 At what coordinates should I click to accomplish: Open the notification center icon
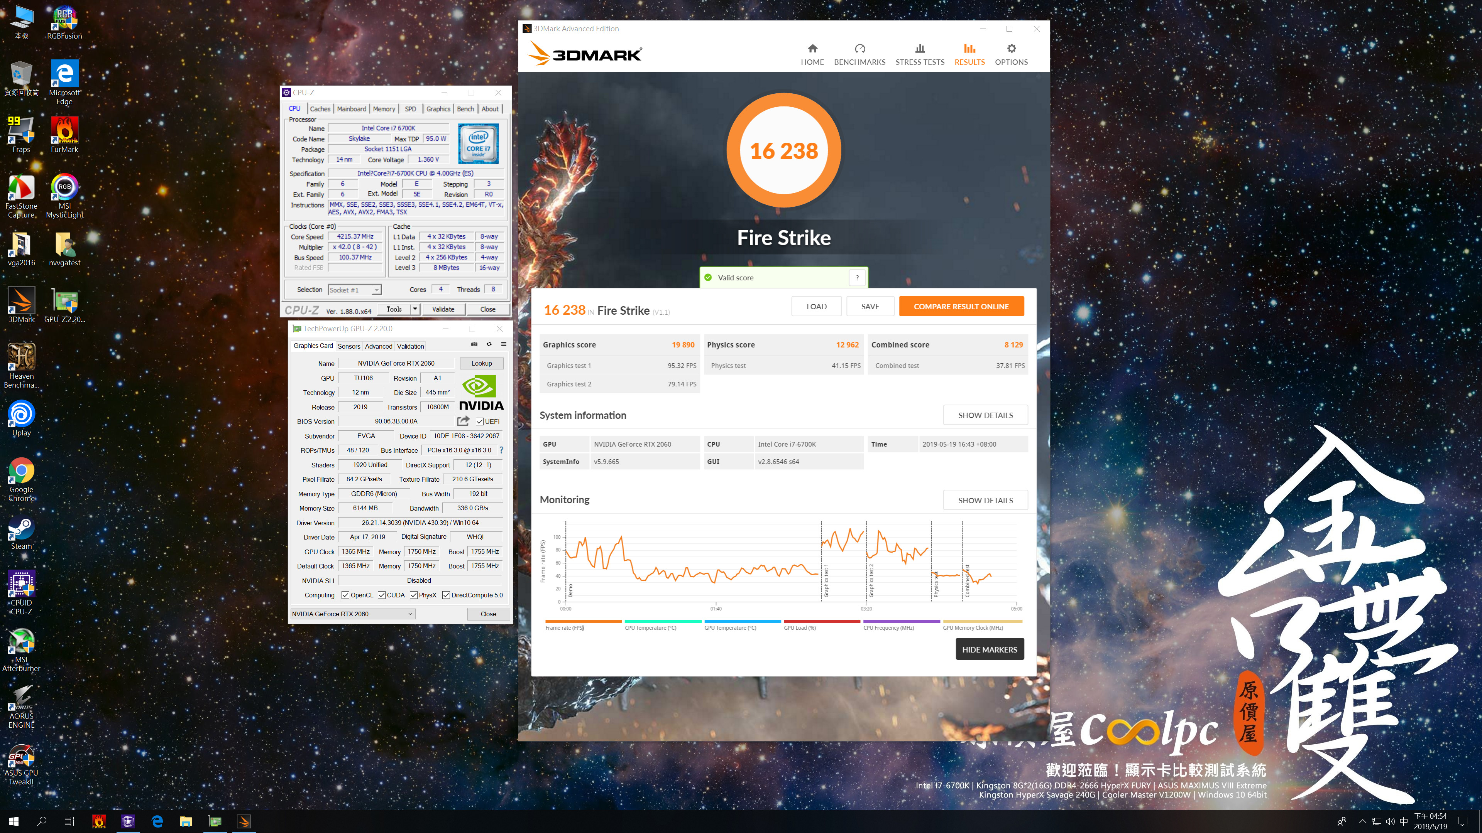(x=1463, y=821)
